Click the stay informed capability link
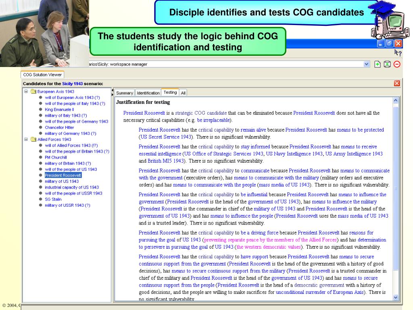This screenshot has height=310, width=413. [x=255, y=147]
